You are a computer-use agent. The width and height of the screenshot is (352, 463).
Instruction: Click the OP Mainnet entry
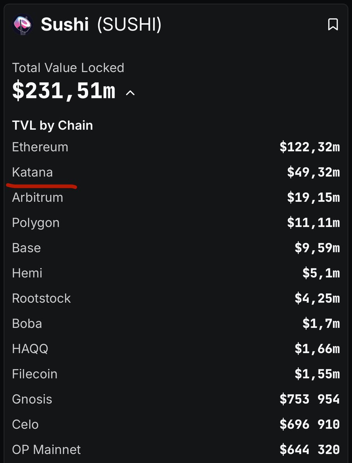point(176,449)
